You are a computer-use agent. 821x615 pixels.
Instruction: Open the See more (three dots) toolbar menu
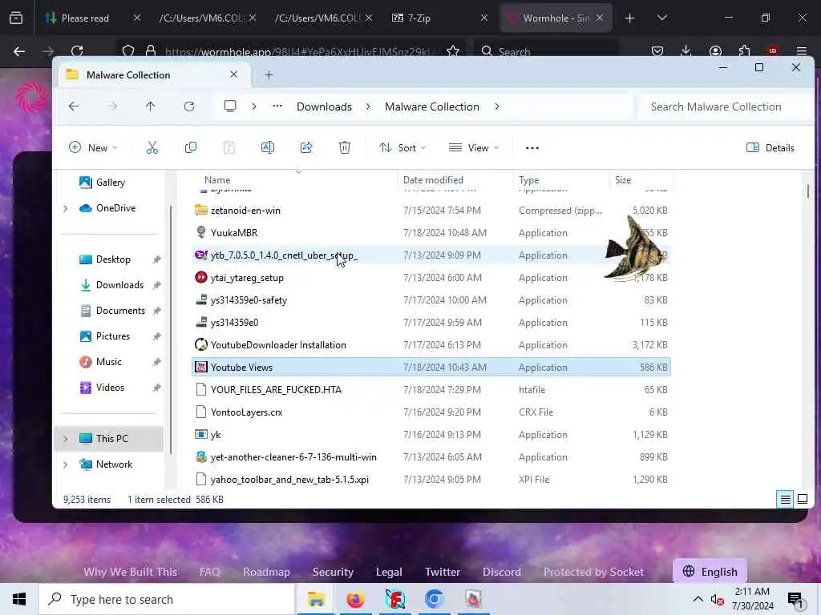pos(532,148)
